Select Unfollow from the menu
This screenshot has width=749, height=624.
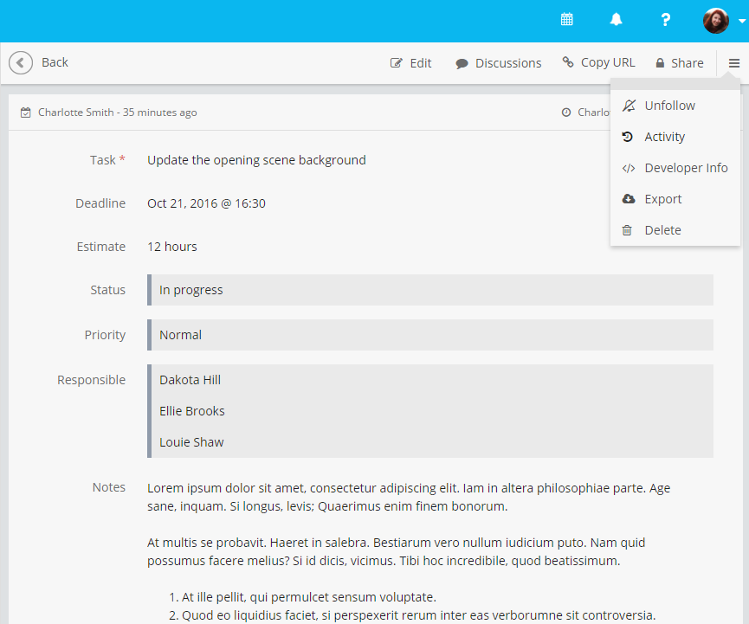coord(669,106)
